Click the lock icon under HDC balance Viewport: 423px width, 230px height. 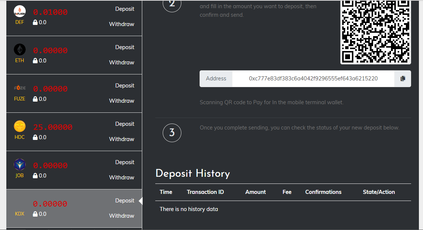[x=35, y=137]
